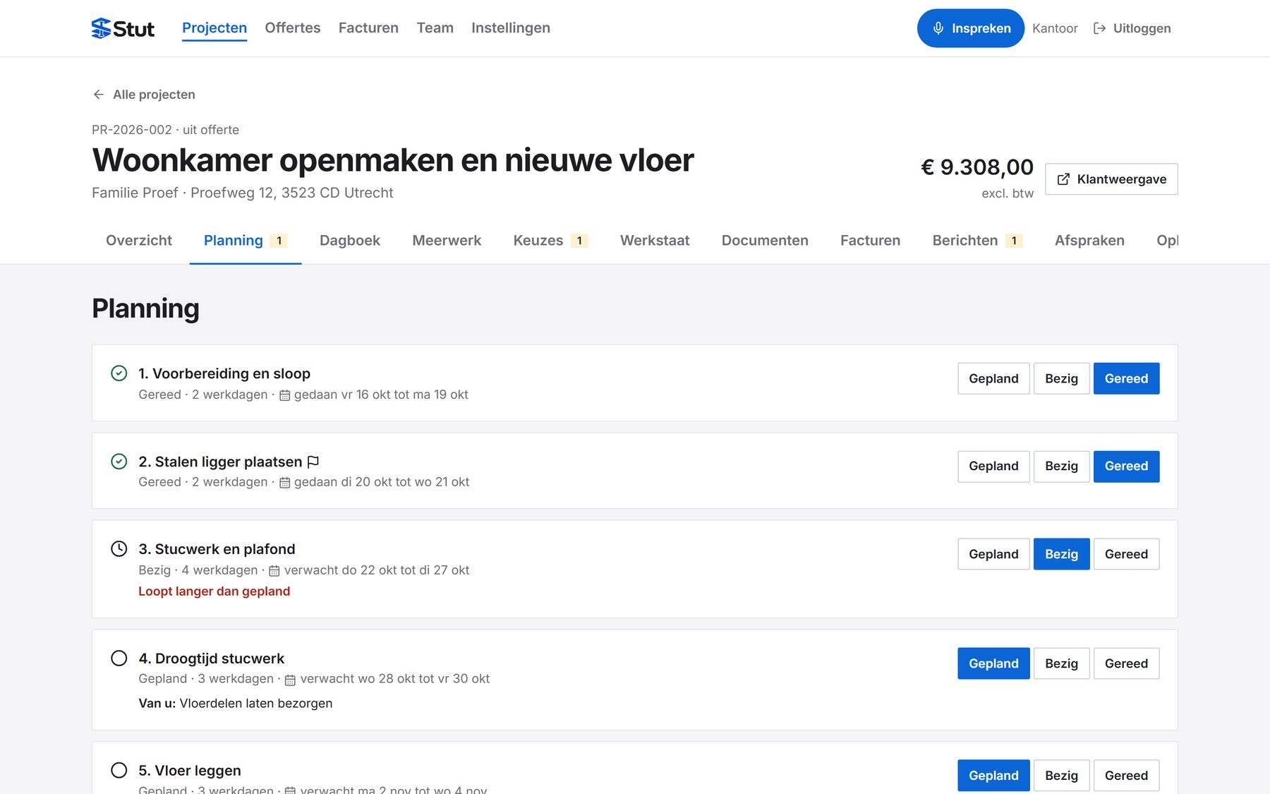Switch to the Dagboek tab

pyautogui.click(x=350, y=241)
